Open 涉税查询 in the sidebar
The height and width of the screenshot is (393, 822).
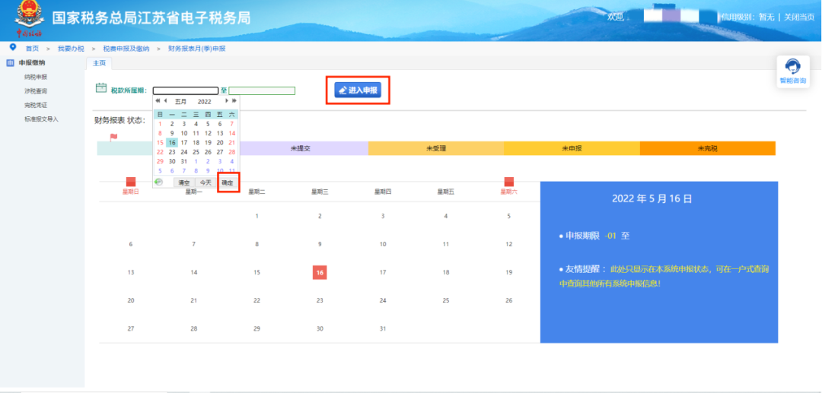(36, 91)
